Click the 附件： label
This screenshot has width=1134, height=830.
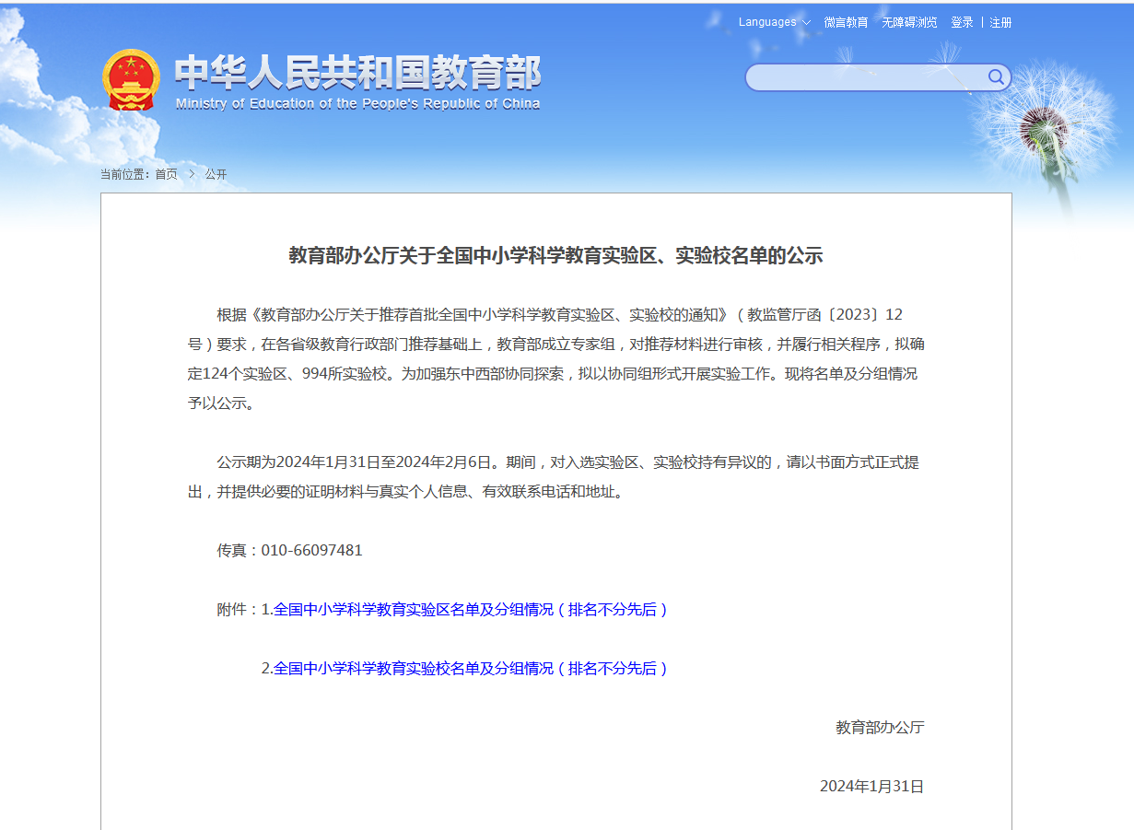(239, 610)
